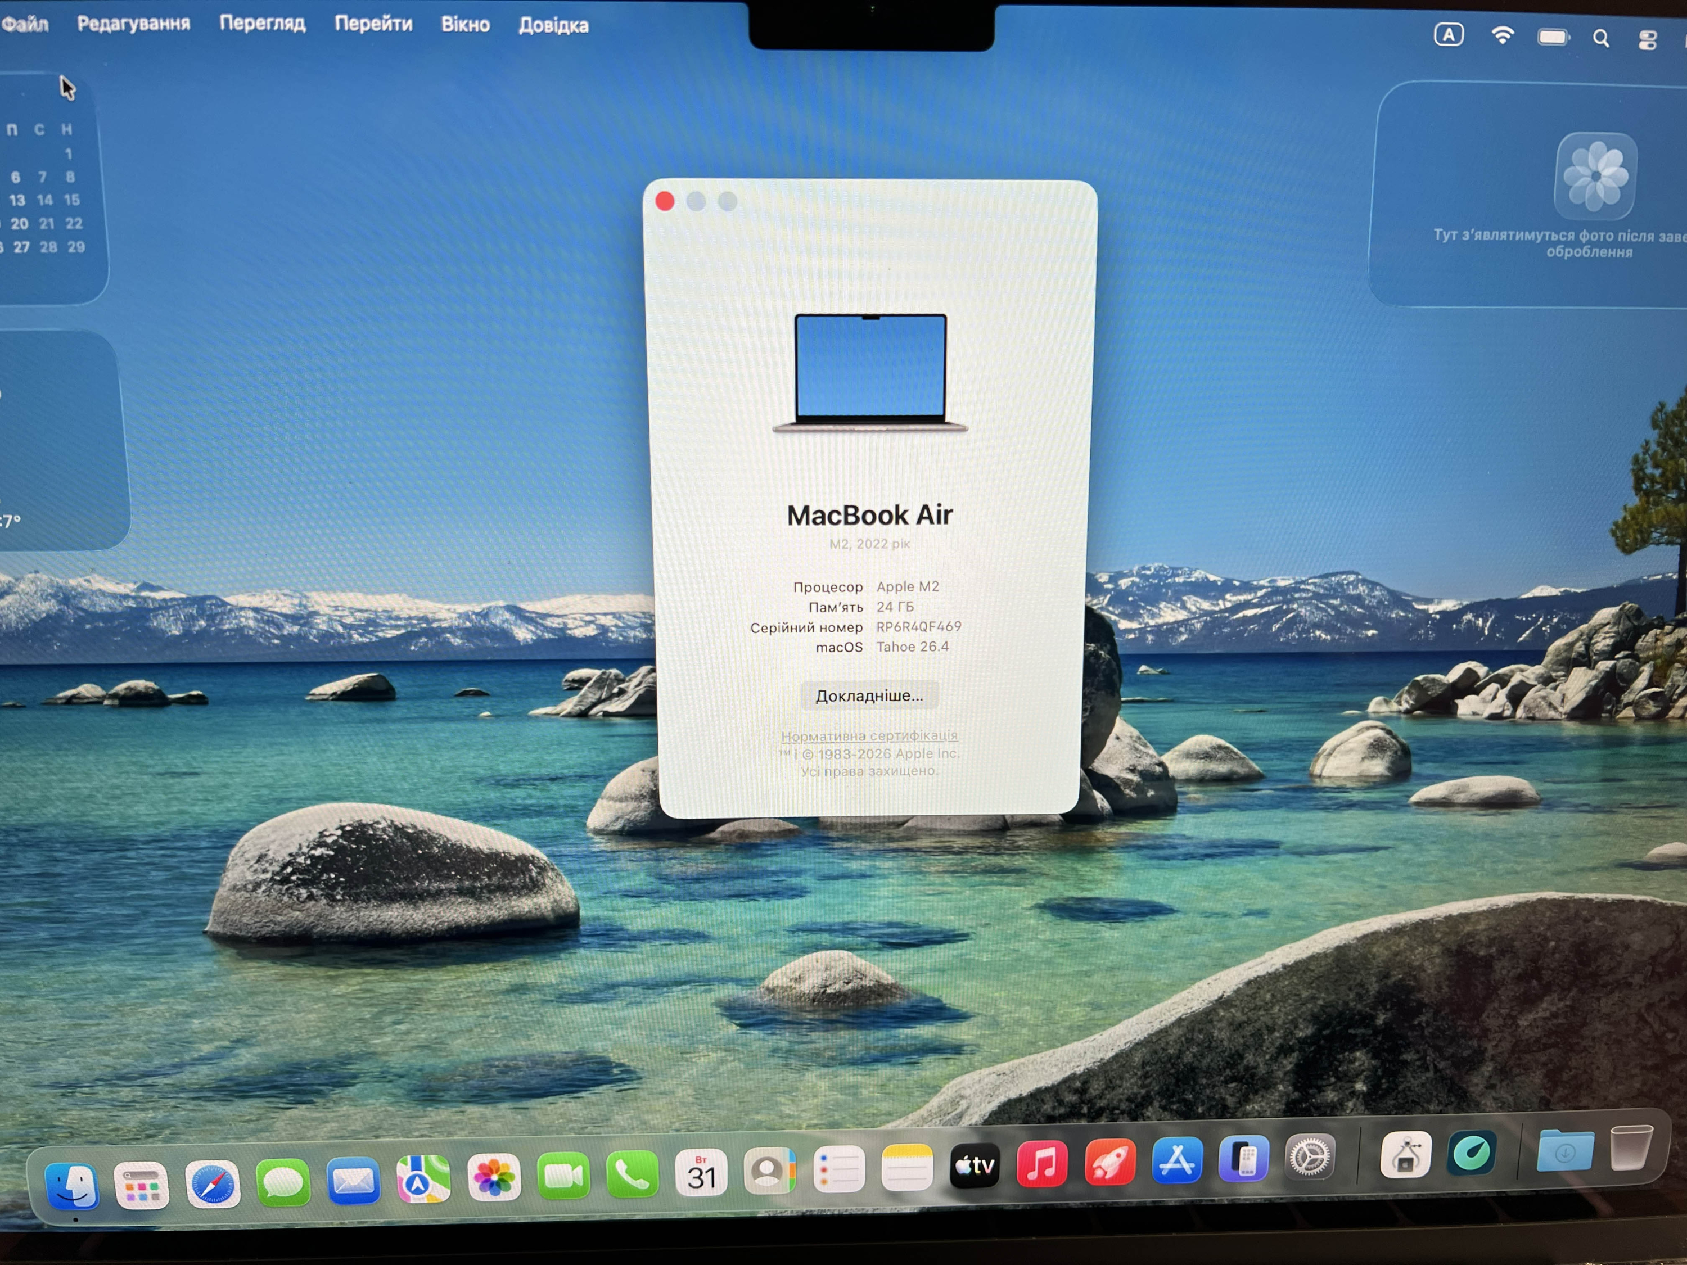Show battery status in the menu bar
This screenshot has height=1265, width=1687.
1554,37
